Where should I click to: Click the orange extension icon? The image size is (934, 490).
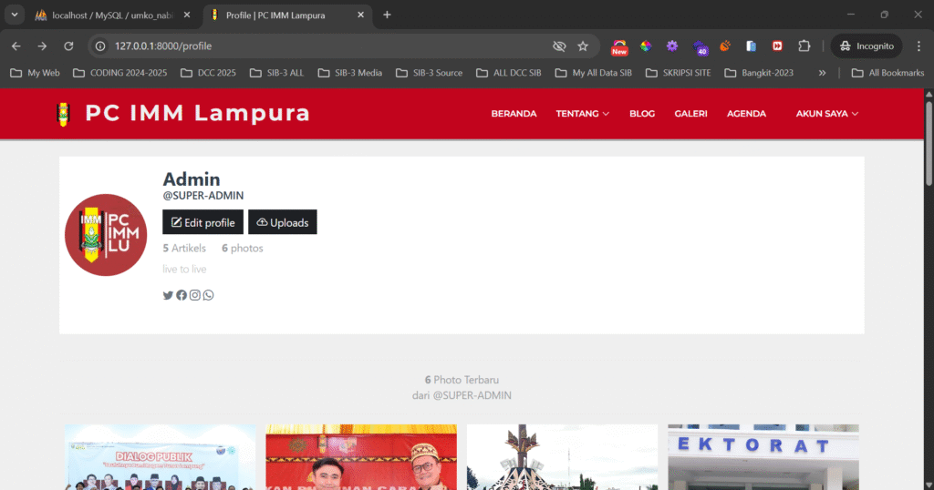point(725,46)
